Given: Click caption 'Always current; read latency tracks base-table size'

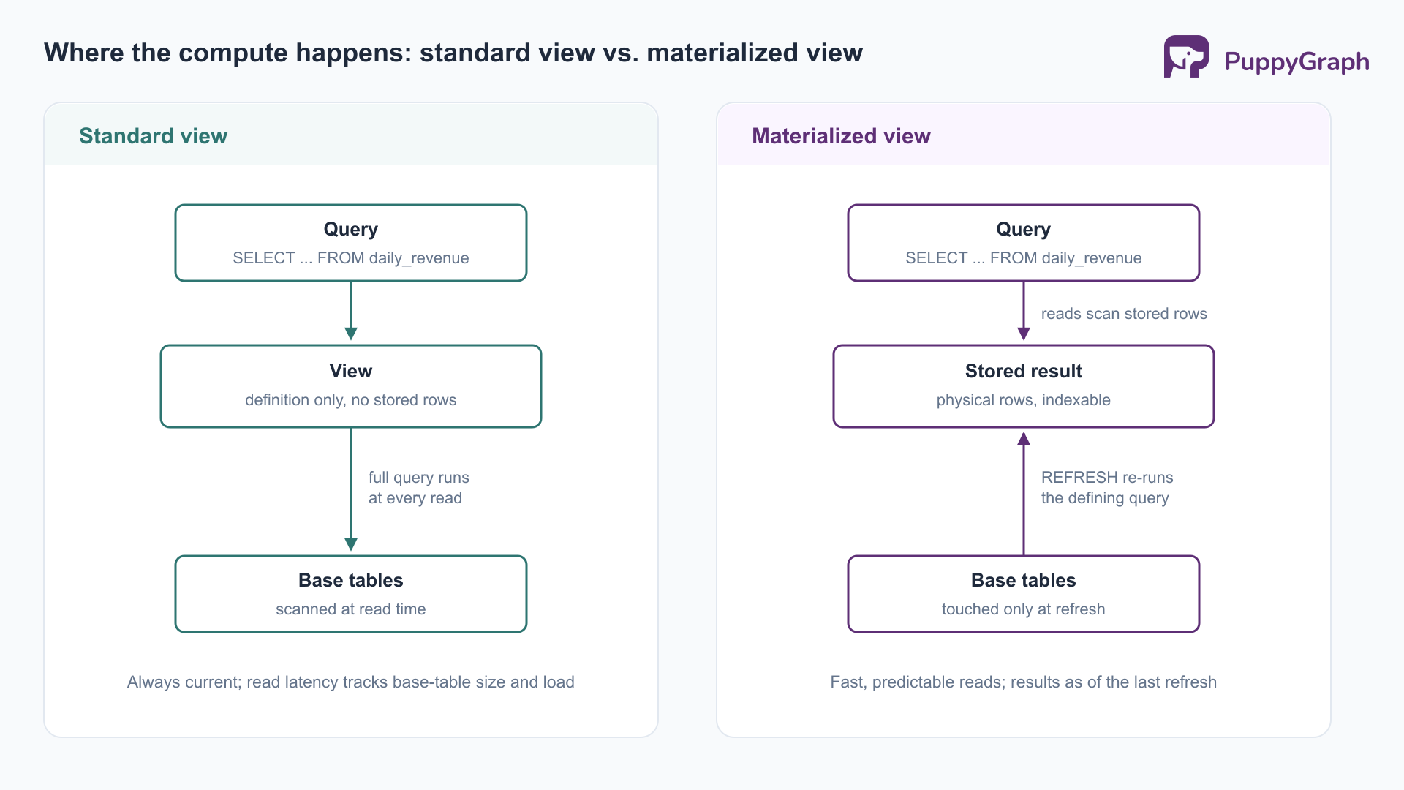Looking at the screenshot, I should pos(351,682).
